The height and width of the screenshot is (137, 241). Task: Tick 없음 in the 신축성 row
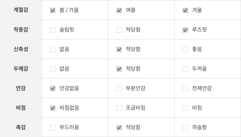[x=53, y=50]
